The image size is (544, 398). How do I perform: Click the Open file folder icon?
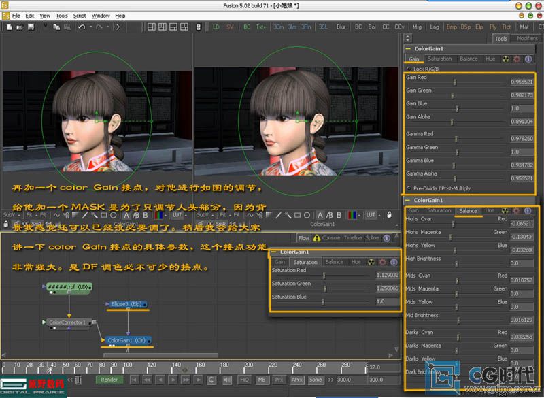pos(20,27)
